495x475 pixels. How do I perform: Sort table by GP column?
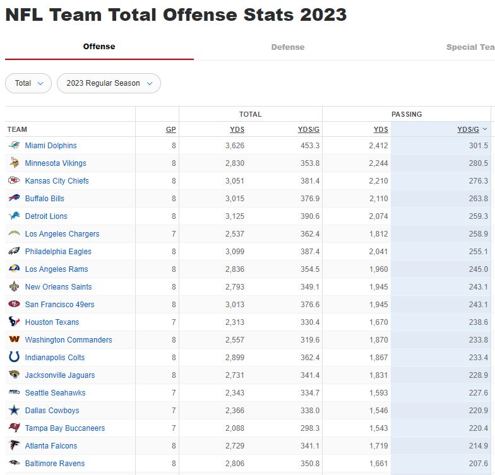(170, 129)
